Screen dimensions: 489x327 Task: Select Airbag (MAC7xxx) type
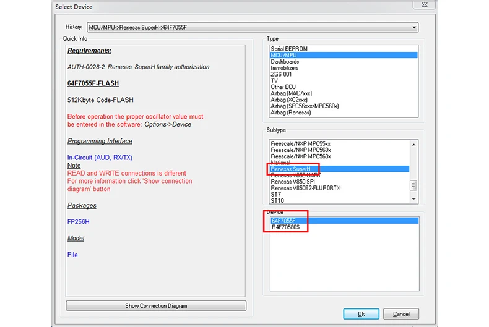344,93
